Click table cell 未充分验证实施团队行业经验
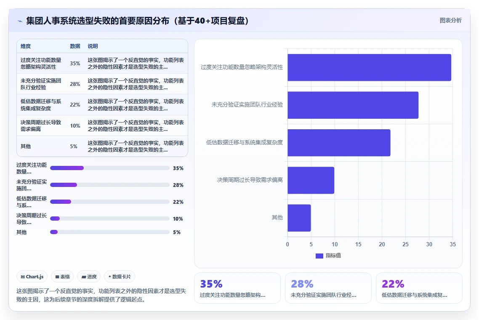Viewport: 479px width, 320px height. (x=41, y=84)
